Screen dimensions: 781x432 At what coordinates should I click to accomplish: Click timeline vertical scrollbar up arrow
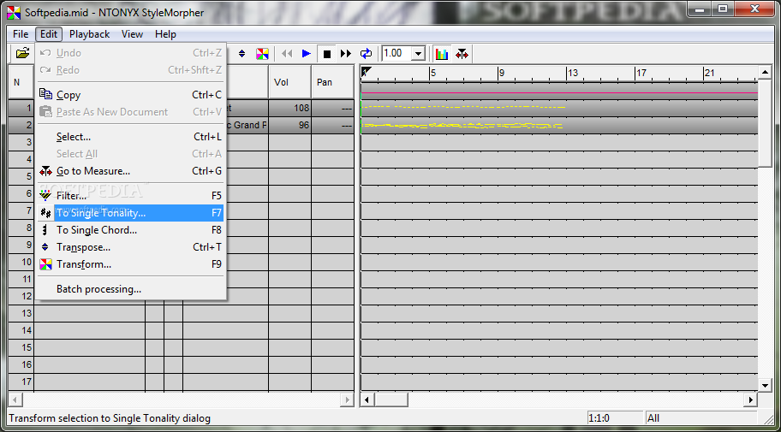click(765, 74)
